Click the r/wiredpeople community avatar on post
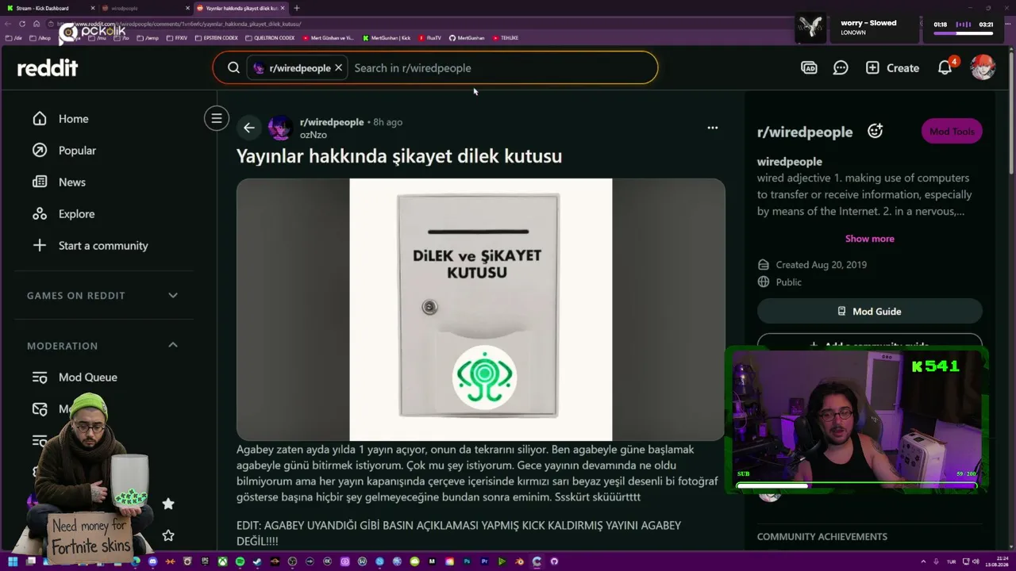 tap(280, 128)
